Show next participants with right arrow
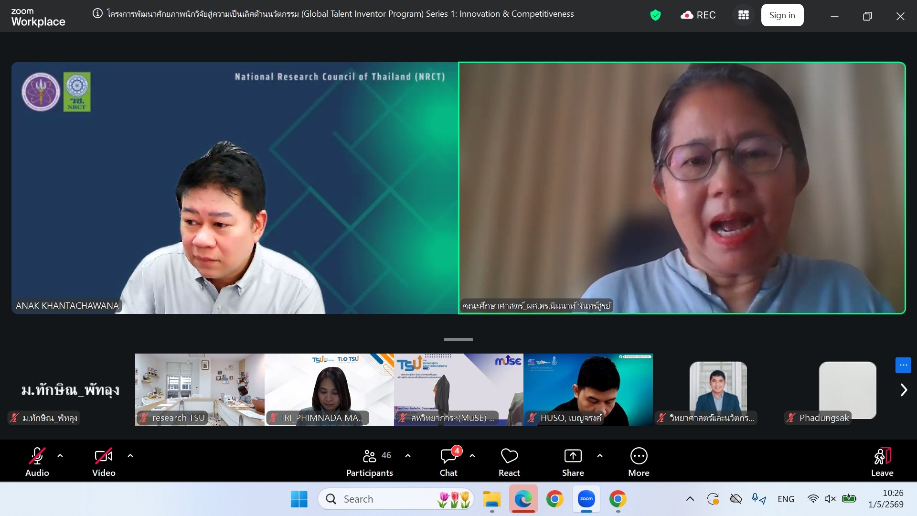Image resolution: width=917 pixels, height=516 pixels. coord(904,390)
